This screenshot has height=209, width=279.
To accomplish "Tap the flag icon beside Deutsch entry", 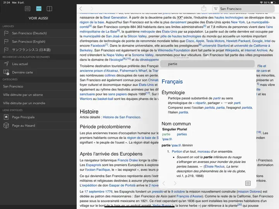I will (6, 33).
